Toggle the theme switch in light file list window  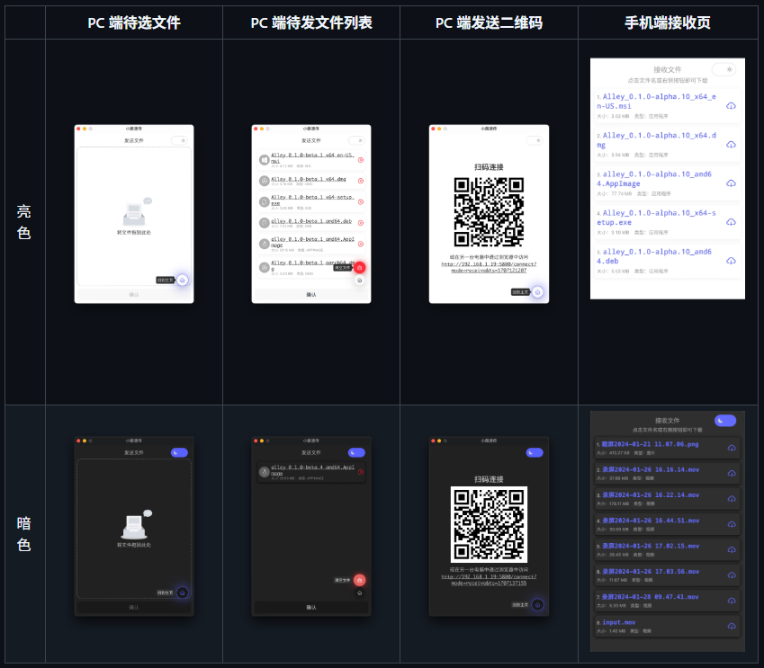[x=357, y=140]
